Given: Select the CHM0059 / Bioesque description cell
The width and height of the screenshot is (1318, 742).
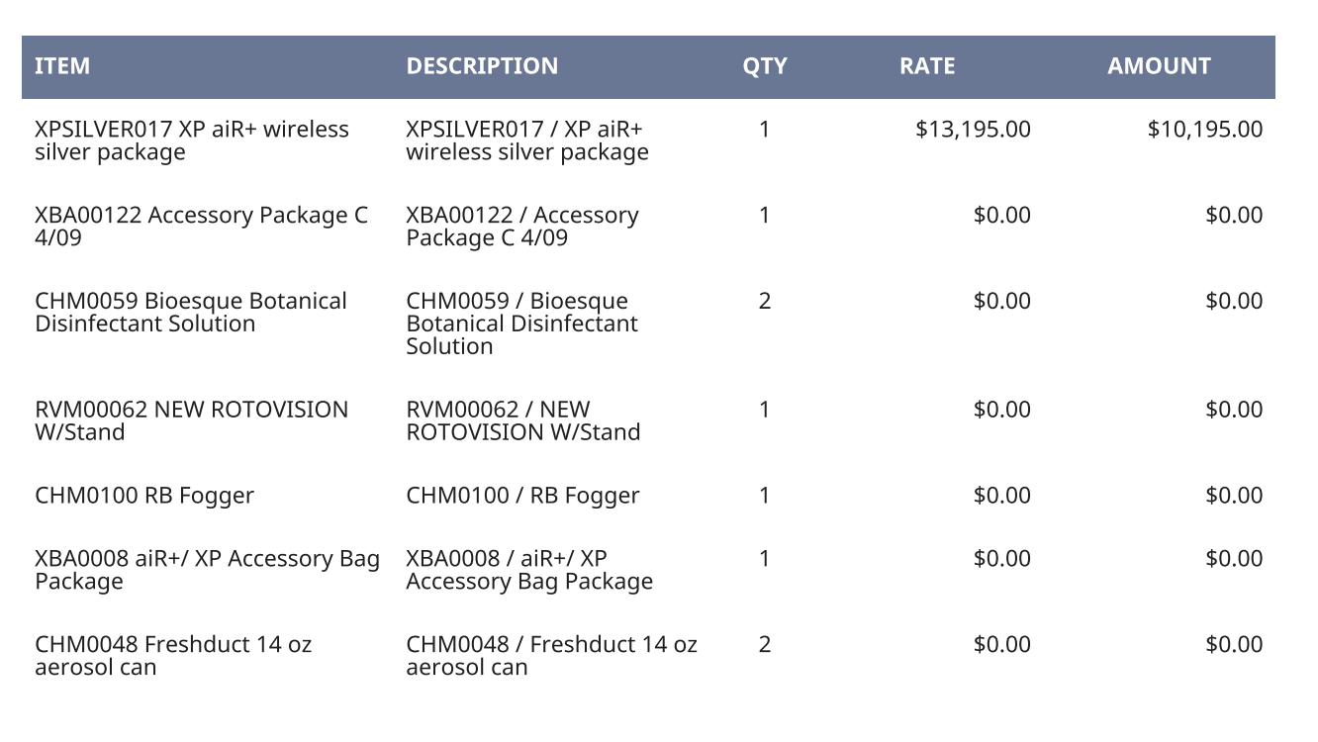Looking at the screenshot, I should (522, 324).
